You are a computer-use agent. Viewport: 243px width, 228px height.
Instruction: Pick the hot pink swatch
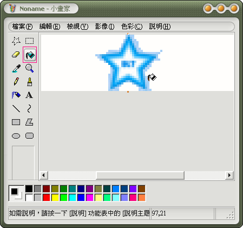[133, 198]
